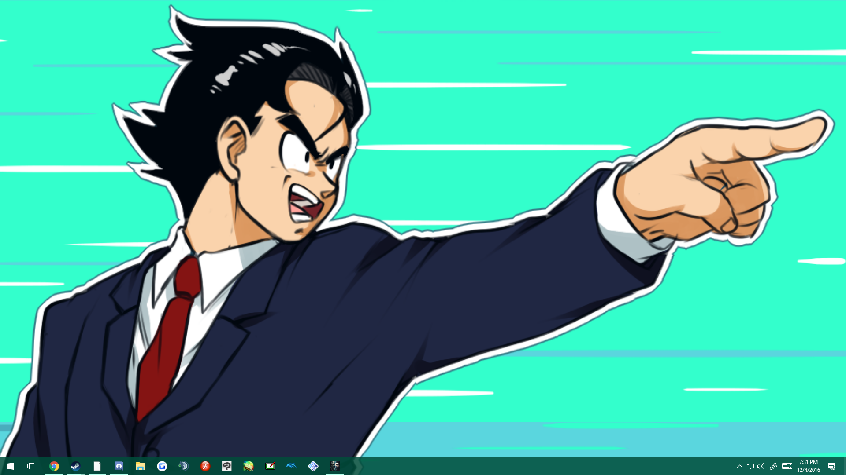846x475 pixels.
Task: Launch Adobe Flash from the taskbar
Action: pos(205,466)
